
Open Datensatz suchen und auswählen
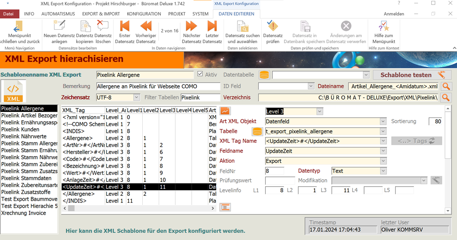click(x=242, y=26)
